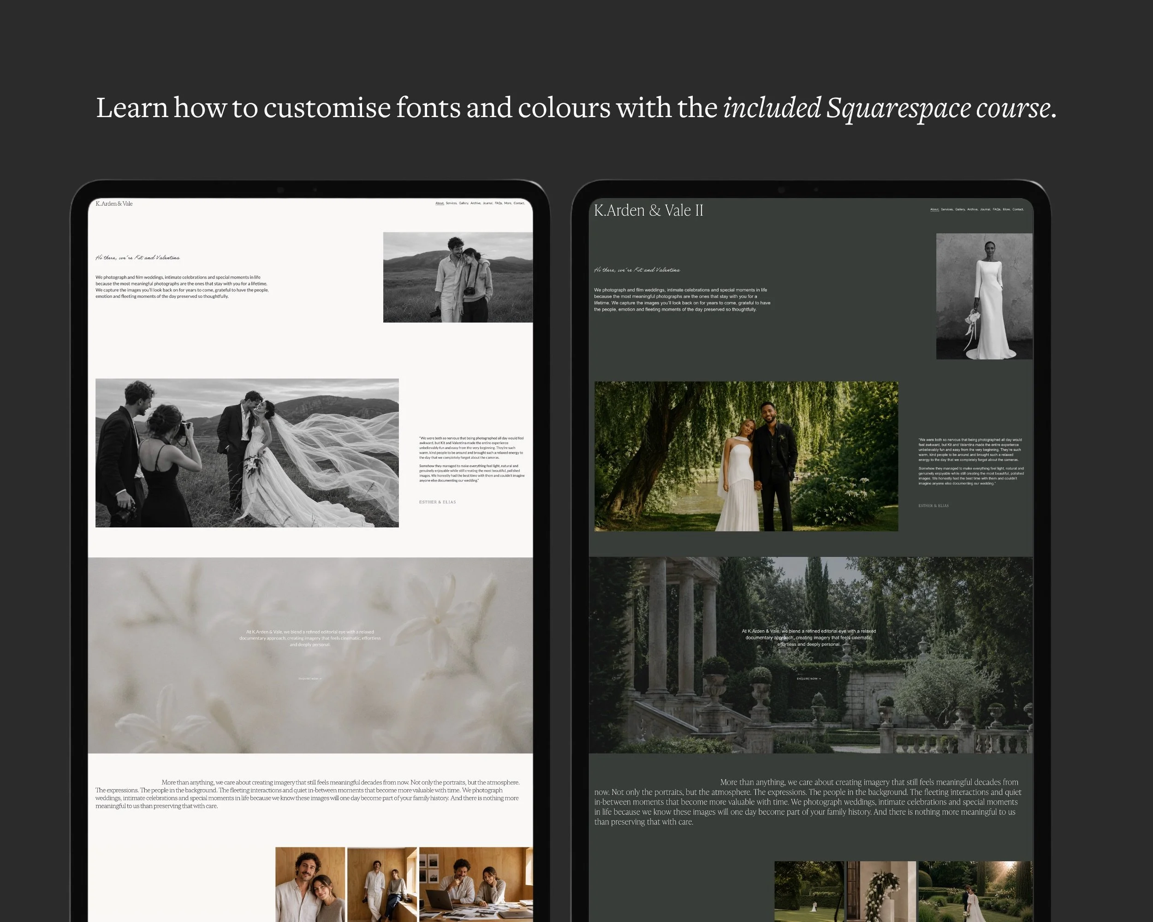
Task: Click the 'Hi there, we're Kit and Valentina' script heading on the white site
Action: (x=137, y=258)
